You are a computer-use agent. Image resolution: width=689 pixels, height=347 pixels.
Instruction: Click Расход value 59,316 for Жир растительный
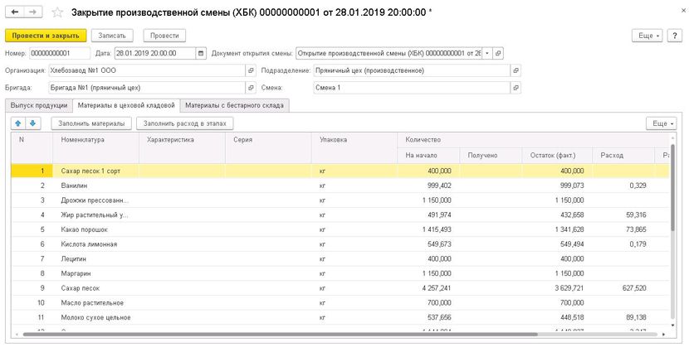coord(636,215)
